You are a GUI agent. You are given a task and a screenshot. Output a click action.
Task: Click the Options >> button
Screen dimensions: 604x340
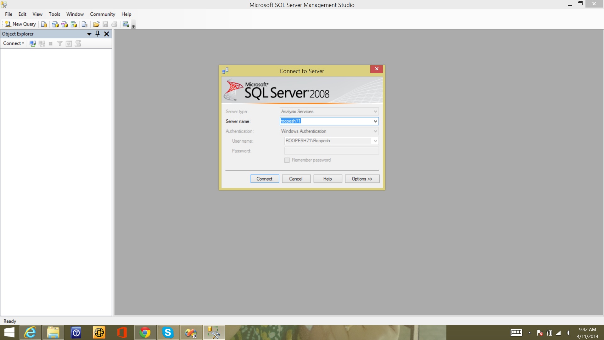tap(362, 179)
